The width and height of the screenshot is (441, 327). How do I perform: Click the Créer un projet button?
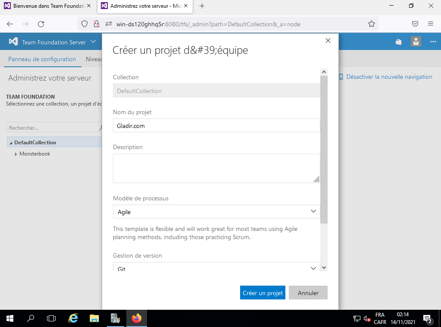[x=263, y=293]
